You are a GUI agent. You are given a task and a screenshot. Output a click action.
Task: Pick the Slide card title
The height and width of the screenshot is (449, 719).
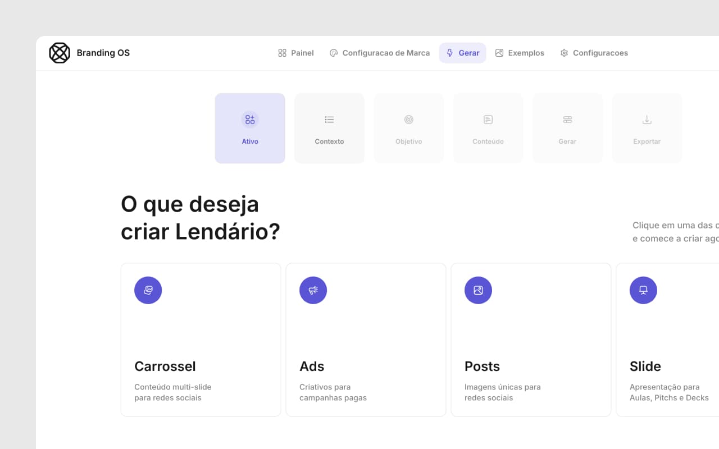pyautogui.click(x=645, y=366)
